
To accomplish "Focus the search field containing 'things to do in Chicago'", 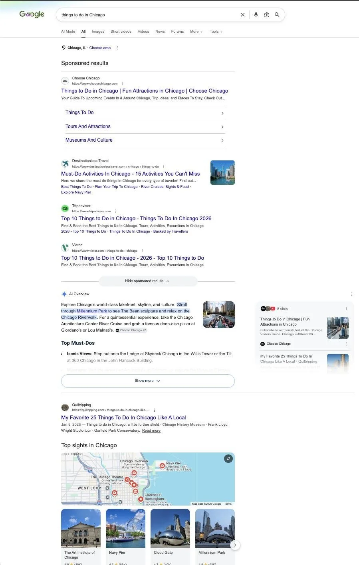I will (x=148, y=15).
